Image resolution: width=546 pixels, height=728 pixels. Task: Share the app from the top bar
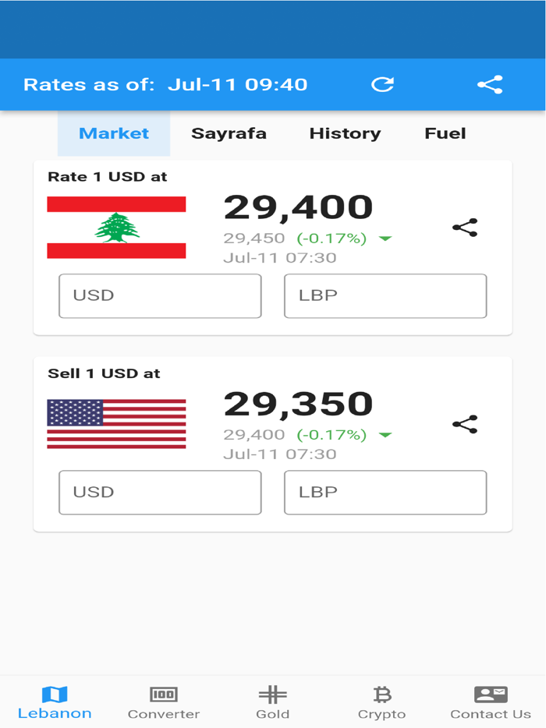(x=491, y=84)
